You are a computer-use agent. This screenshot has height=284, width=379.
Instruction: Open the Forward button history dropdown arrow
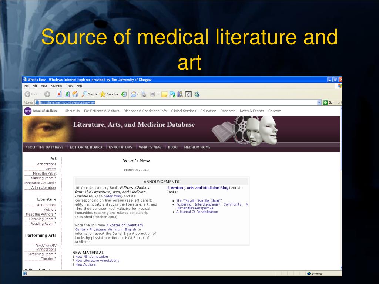(53, 94)
